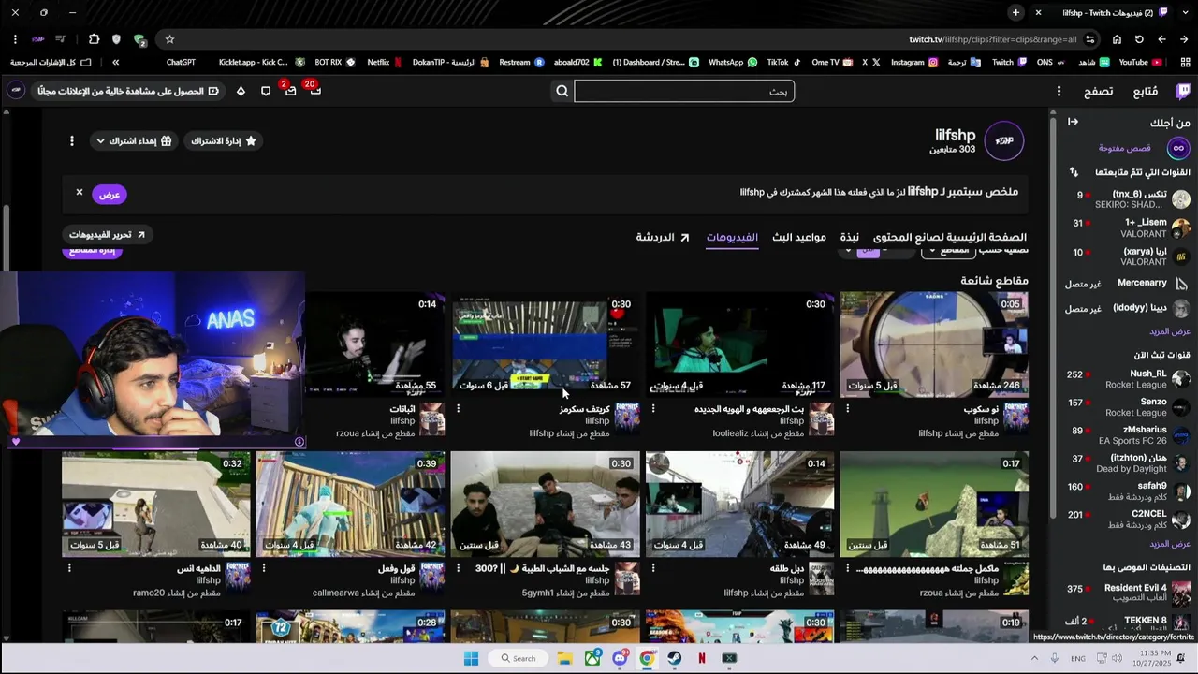Image resolution: width=1198 pixels, height=674 pixels.
Task: Open the inbox icon with 2 badge
Action: (x=289, y=90)
